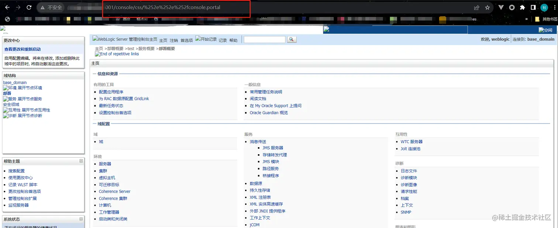Screen dimensions: 558x228
Task: Toggle the browser side panel icon
Action: point(533,7)
